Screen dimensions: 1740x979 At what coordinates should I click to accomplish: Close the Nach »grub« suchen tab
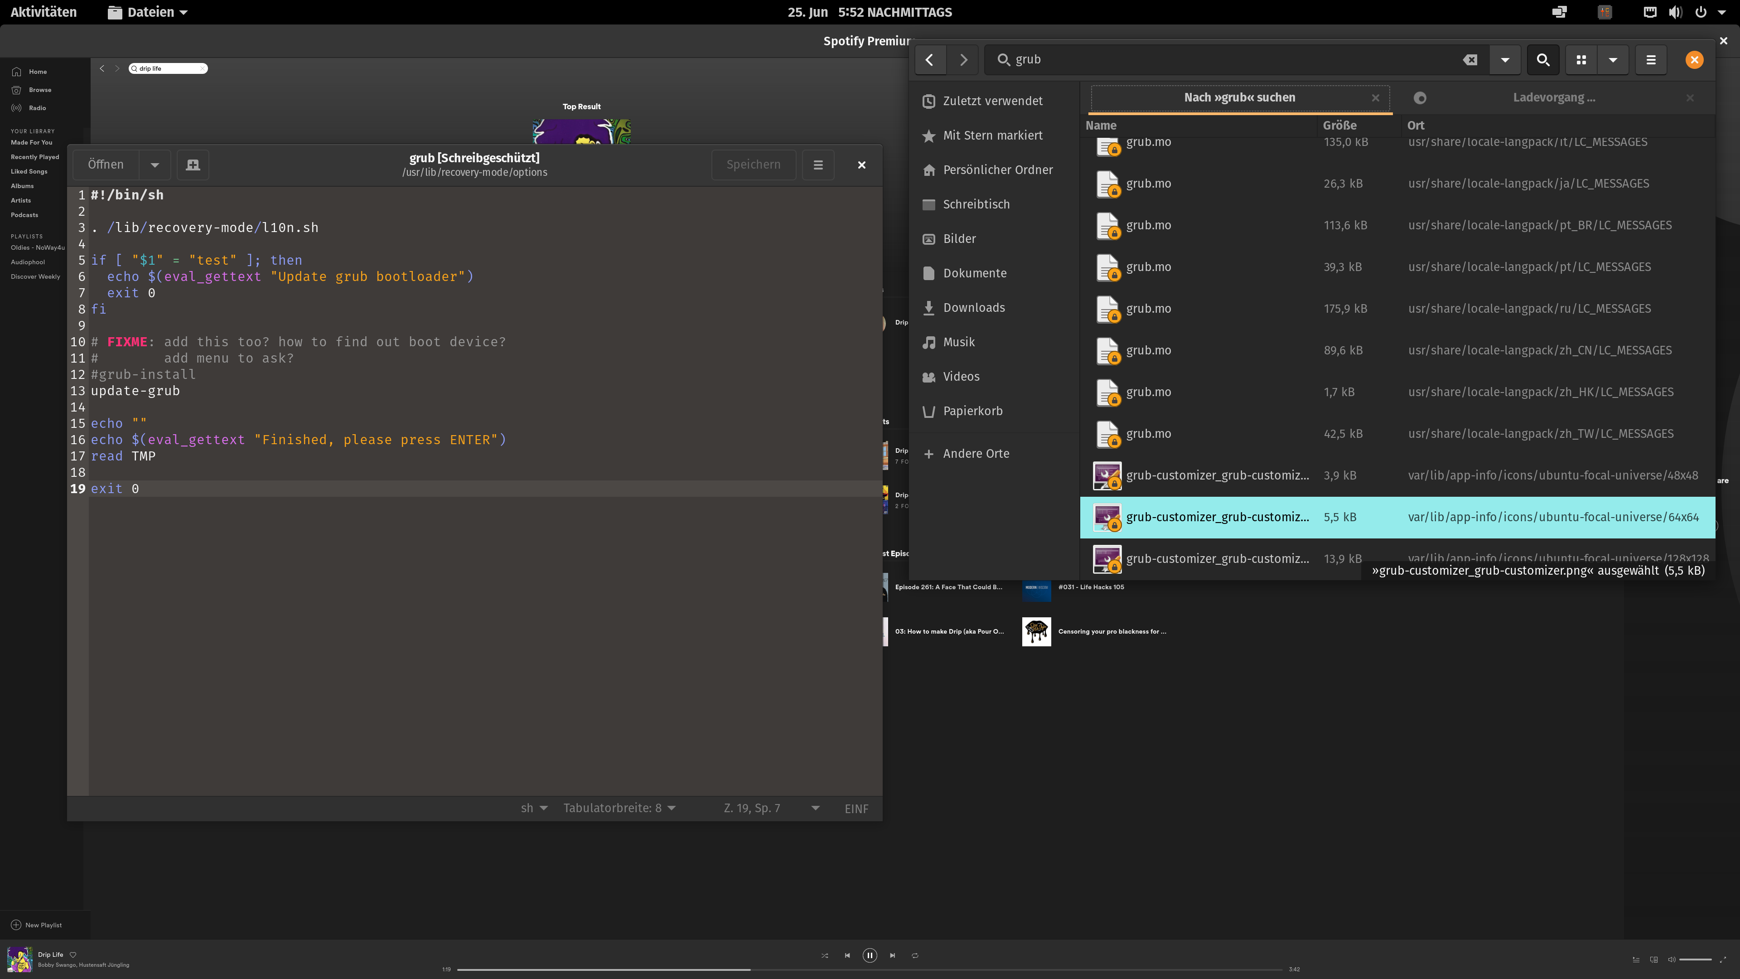(1375, 98)
